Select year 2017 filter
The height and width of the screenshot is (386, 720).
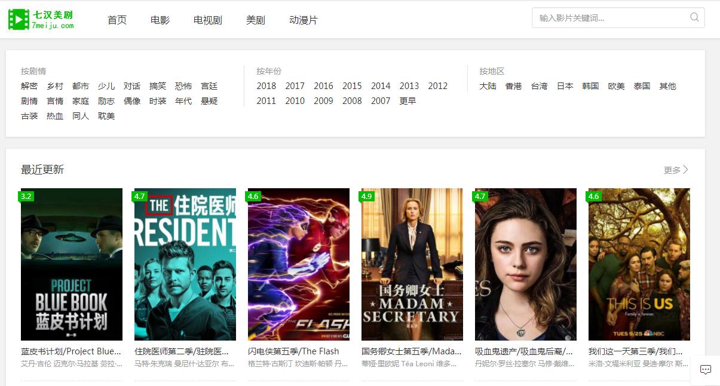coord(295,86)
